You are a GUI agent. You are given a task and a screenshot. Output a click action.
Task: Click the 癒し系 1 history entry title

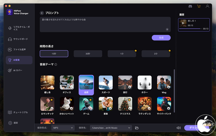(x=192, y=21)
